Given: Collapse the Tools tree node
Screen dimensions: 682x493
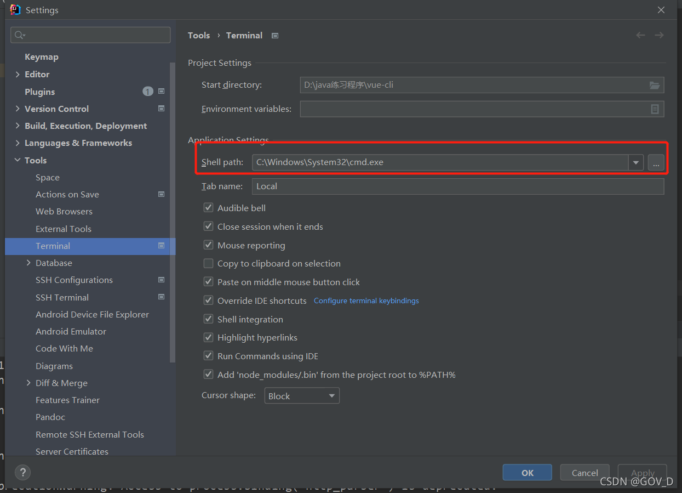Looking at the screenshot, I should click(x=18, y=160).
